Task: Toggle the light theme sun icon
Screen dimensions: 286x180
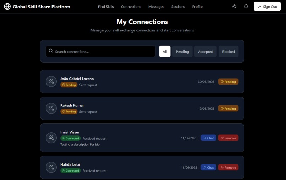Action: click(x=234, y=7)
